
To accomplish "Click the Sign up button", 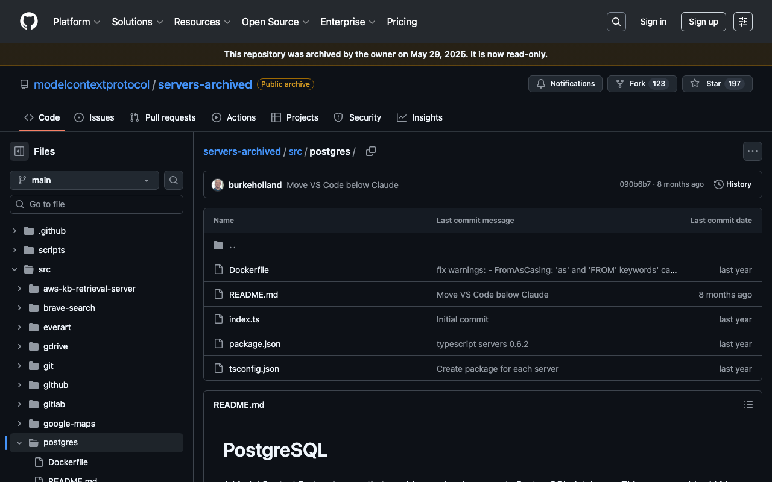I will coord(703,22).
